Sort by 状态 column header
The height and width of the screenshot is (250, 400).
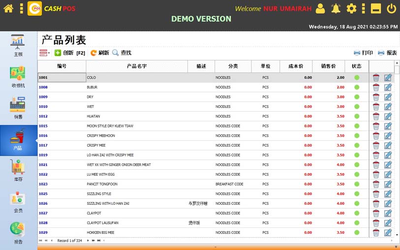click(x=357, y=66)
